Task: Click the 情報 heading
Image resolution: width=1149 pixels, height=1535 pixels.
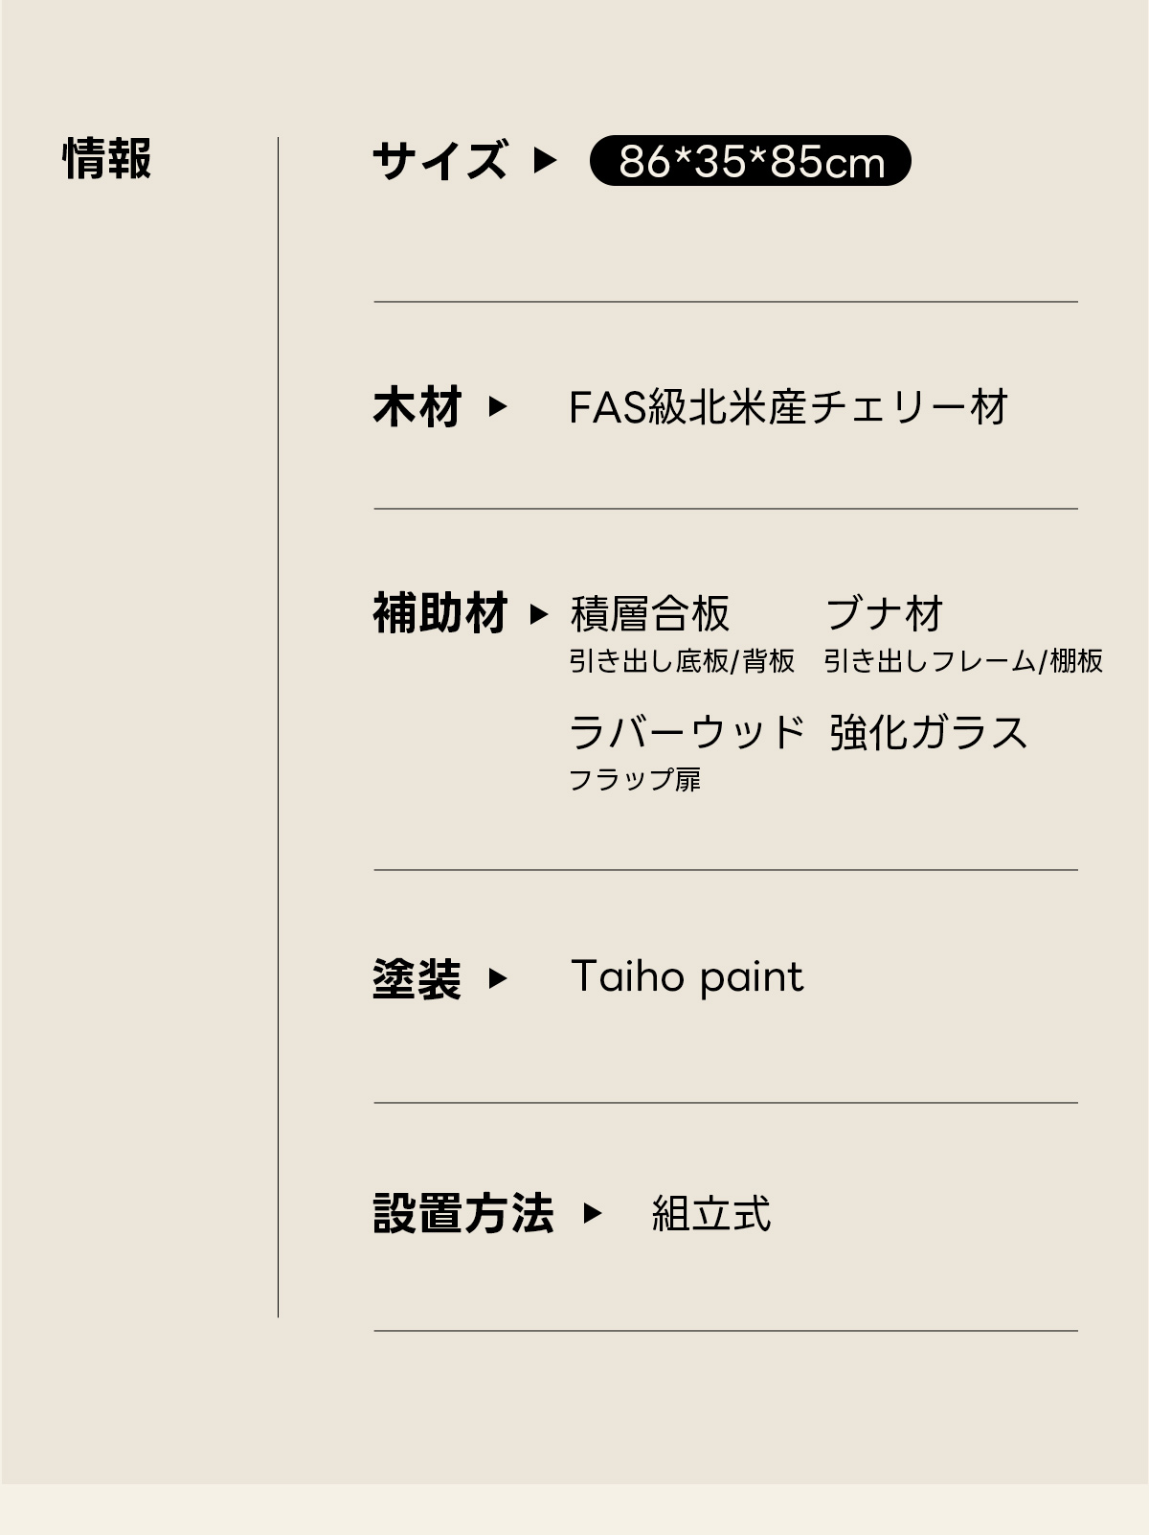Action: point(107,158)
